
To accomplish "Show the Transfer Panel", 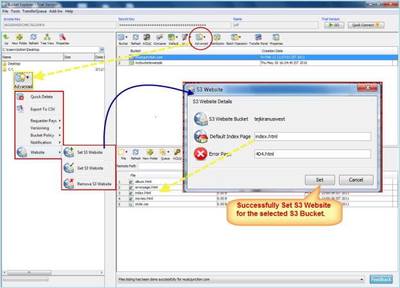I will coord(258,40).
